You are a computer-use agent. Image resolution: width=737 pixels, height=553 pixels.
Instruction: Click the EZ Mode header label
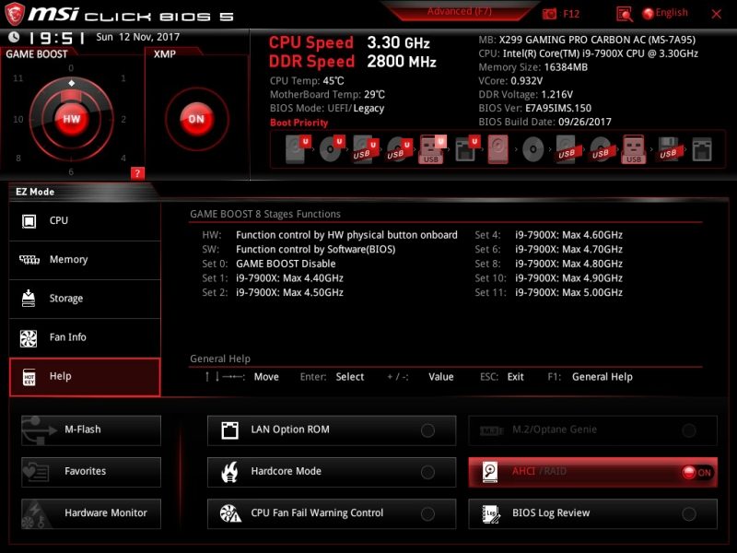35,192
